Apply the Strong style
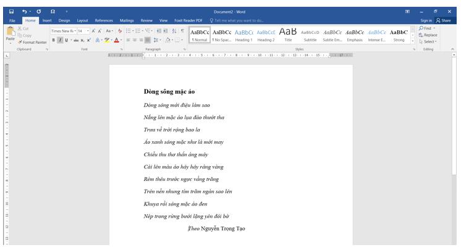Viewport: 461px width, 250px height. 399,35
